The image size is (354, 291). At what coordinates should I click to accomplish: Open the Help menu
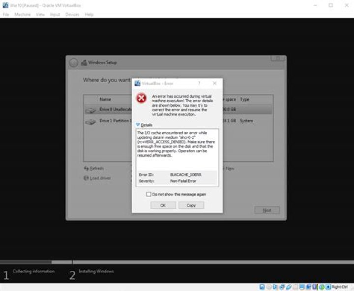pyautogui.click(x=89, y=14)
